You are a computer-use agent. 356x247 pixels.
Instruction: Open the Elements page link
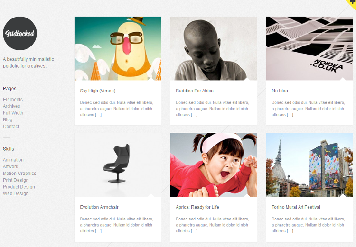click(x=13, y=100)
